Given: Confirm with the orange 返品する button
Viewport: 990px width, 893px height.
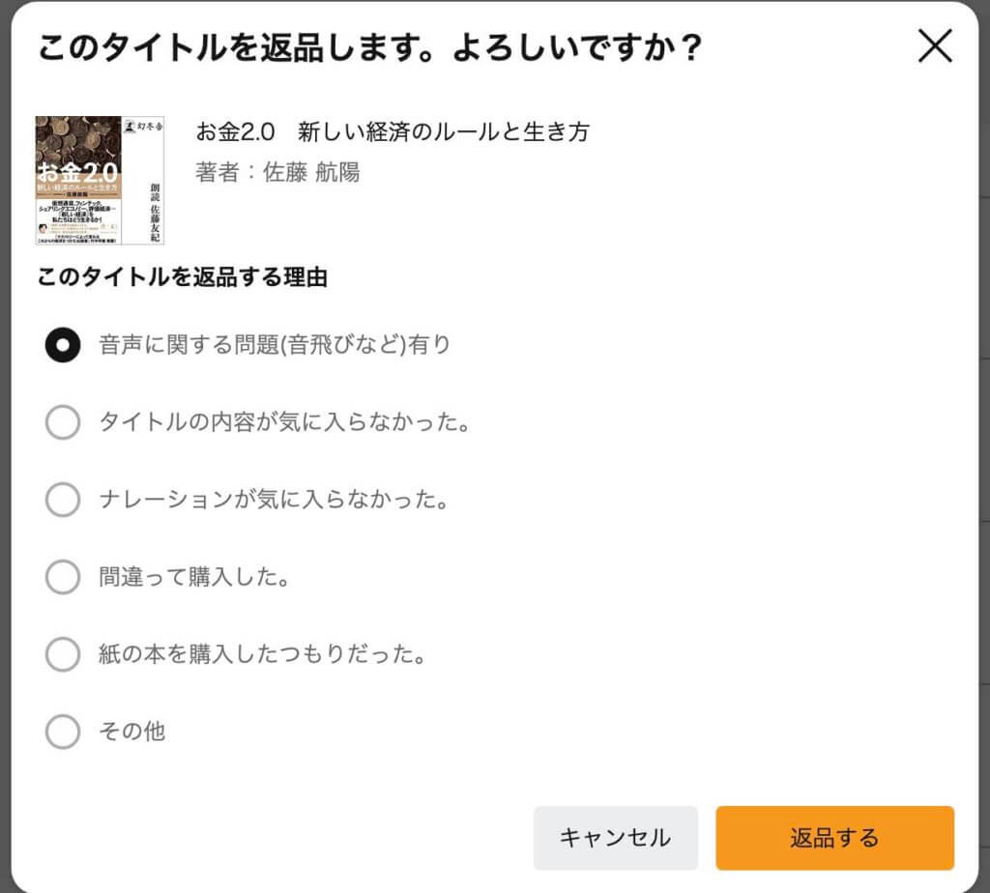Looking at the screenshot, I should (x=834, y=838).
